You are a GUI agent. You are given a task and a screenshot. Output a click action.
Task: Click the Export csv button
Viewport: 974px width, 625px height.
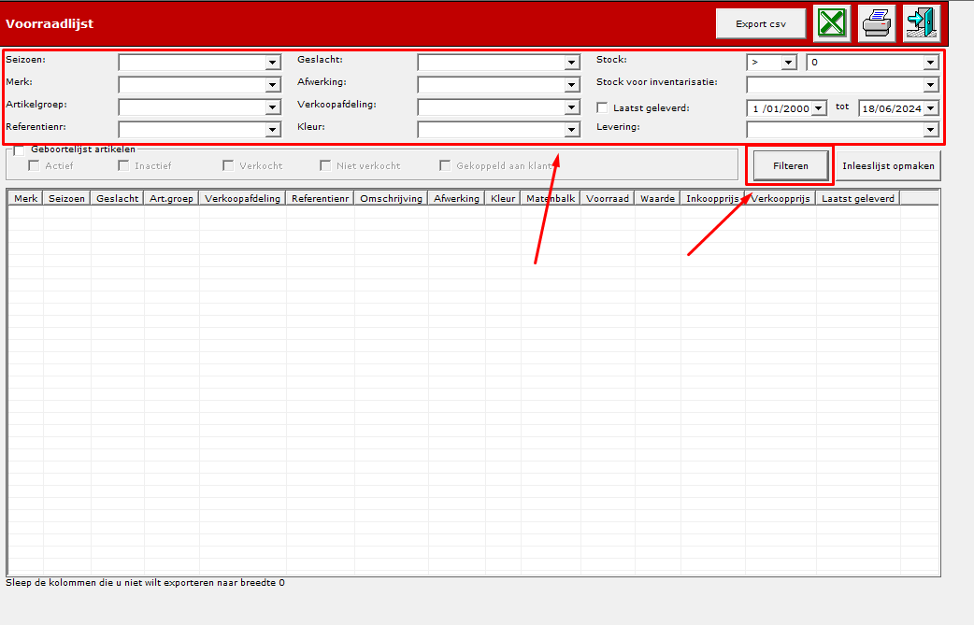761,23
